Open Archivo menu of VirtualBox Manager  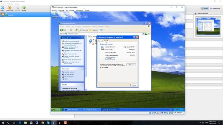coord(3,4)
